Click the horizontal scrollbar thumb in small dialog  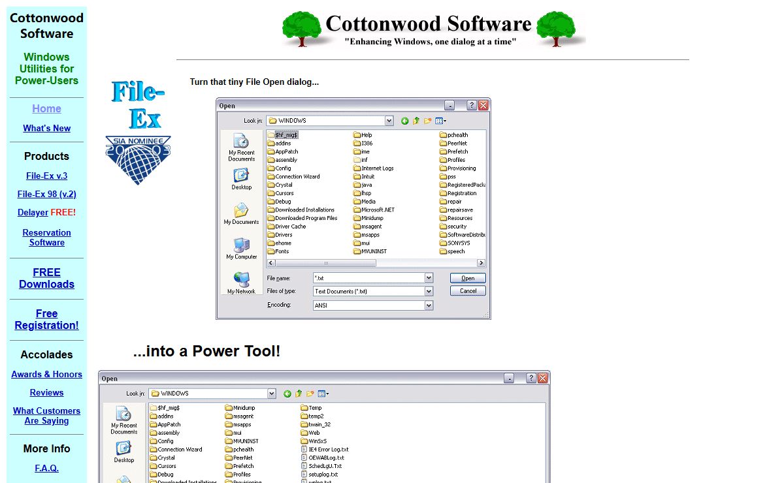325,263
